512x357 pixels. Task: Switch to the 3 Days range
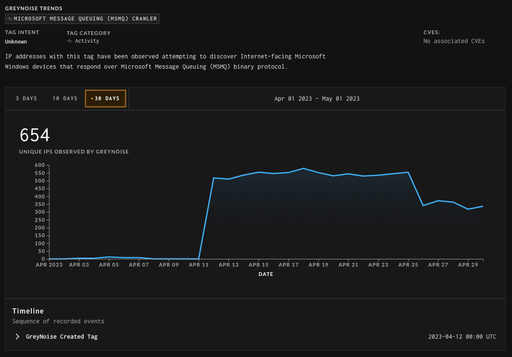(x=26, y=99)
